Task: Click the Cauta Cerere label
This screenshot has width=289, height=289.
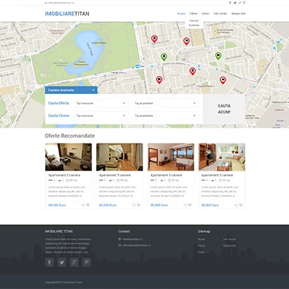Action: coord(59,115)
